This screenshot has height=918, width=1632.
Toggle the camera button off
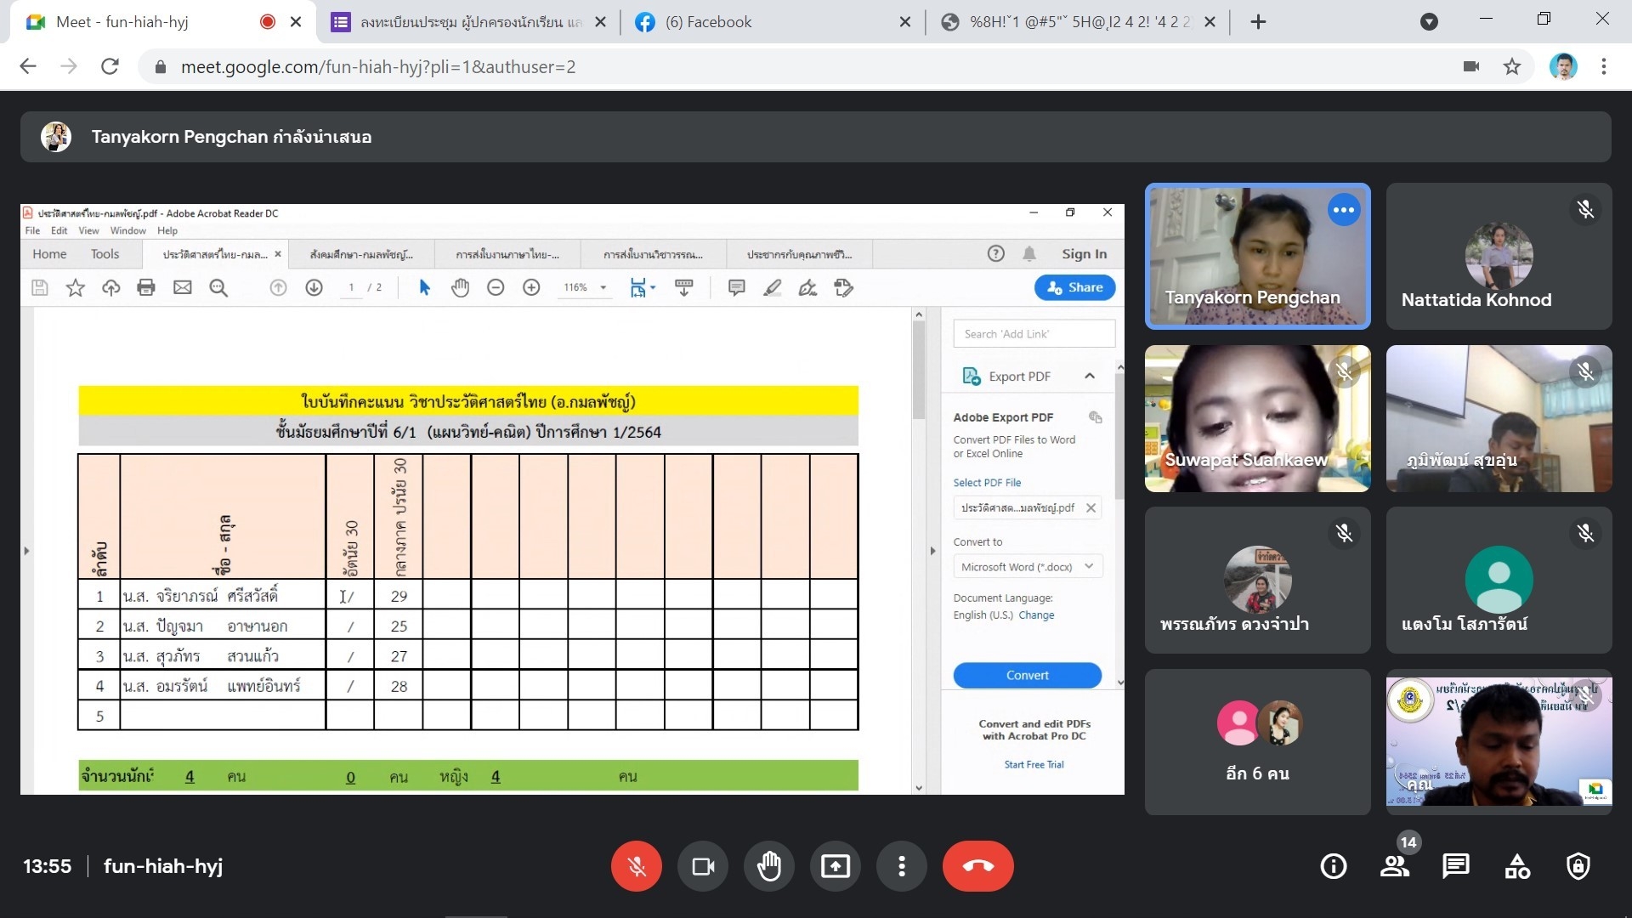click(703, 866)
